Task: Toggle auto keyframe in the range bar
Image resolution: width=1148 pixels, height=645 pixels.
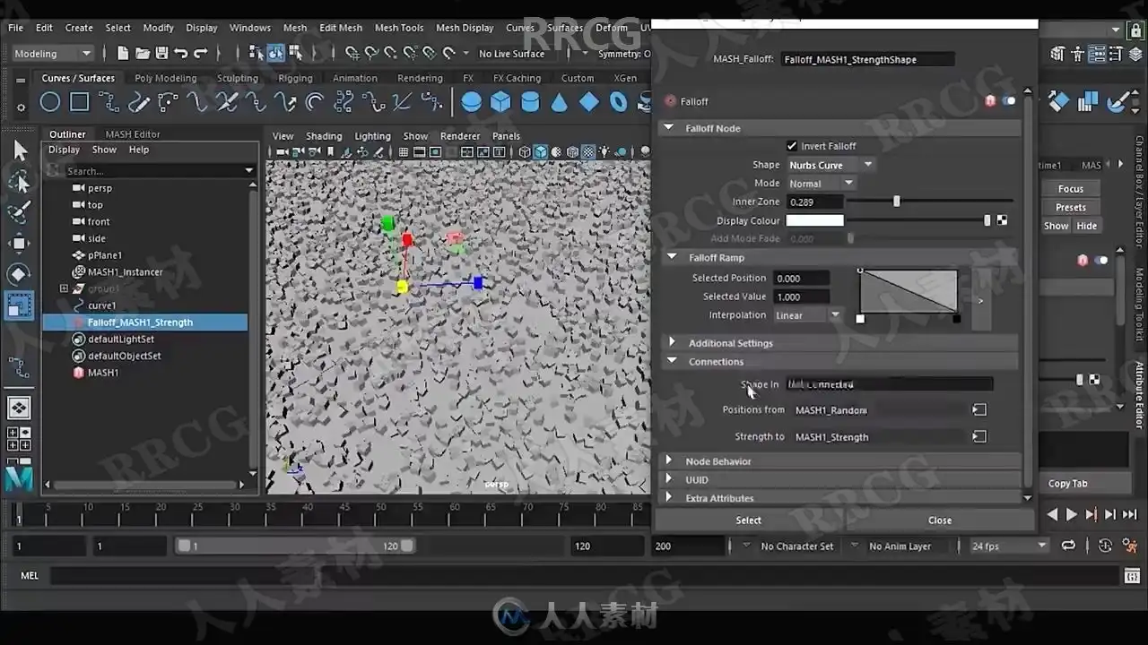Action: pos(1105,546)
